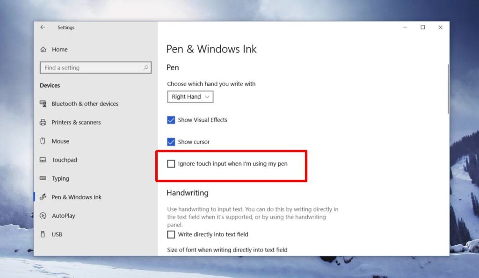
Task: Open Printers & scanners via its printer icon
Action: 43,122
